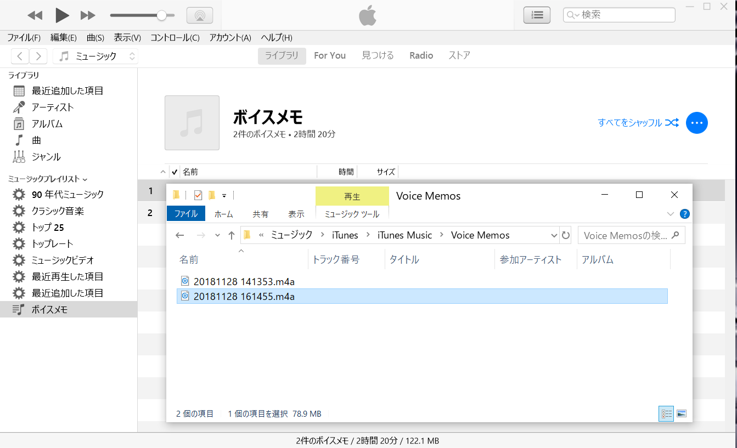Click the ボイスメモ album artwork placeholder
Viewport: 737px width, 448px height.
tap(192, 123)
